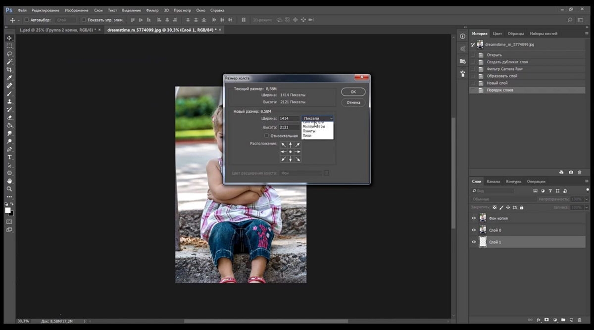Create a new layer via Layers panel icon

point(571,320)
